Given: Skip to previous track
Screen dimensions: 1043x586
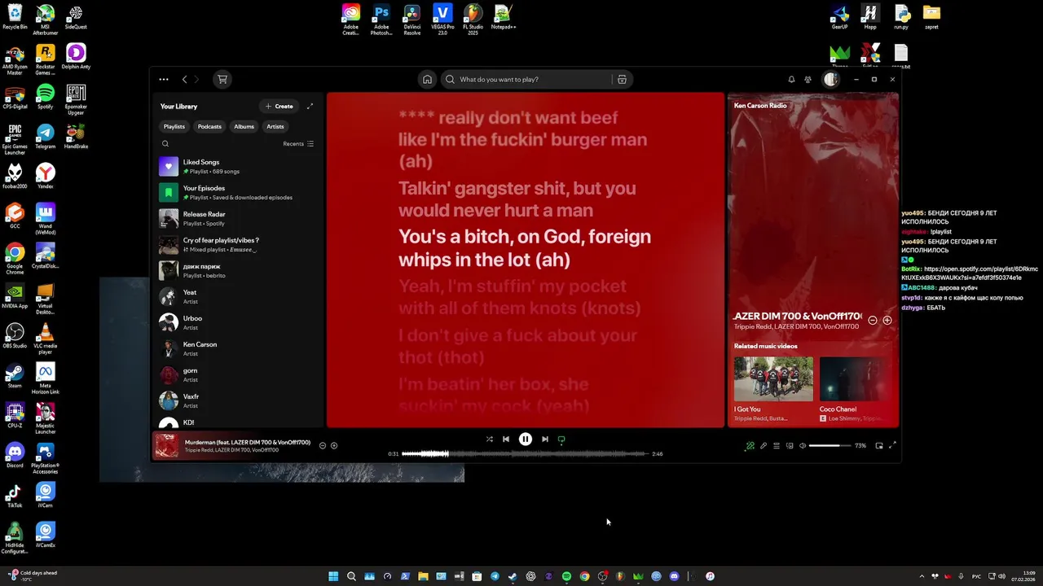Looking at the screenshot, I should (506, 439).
